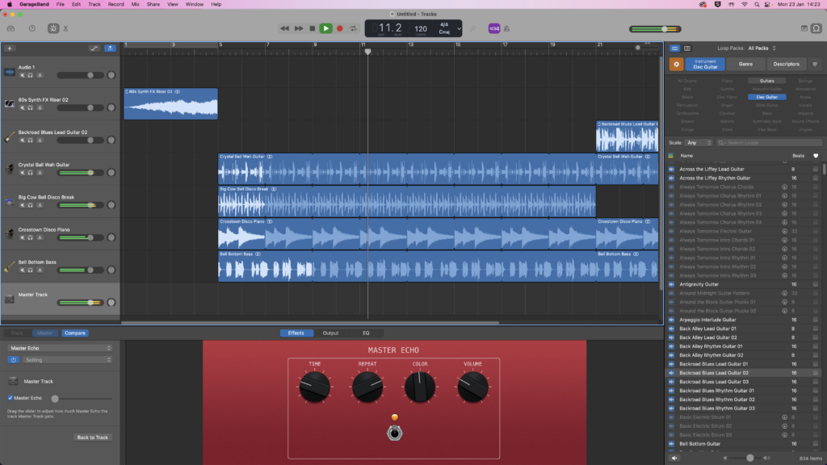
Task: Toggle the Catch Playhead button
Action: [x=110, y=48]
